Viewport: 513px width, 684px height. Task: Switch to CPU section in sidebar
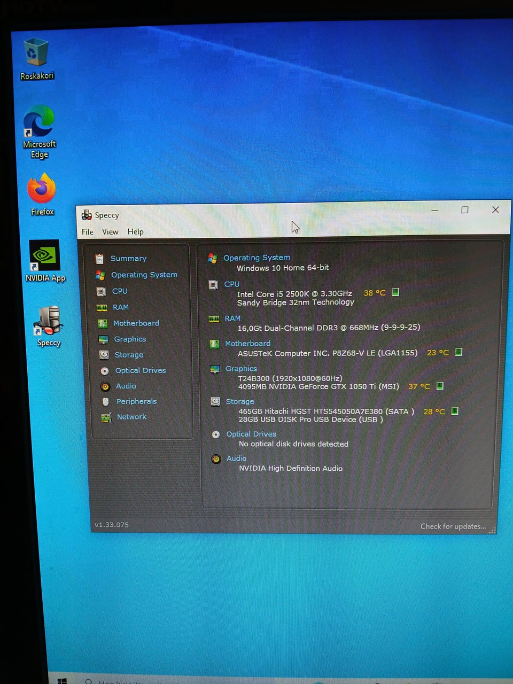(x=120, y=291)
